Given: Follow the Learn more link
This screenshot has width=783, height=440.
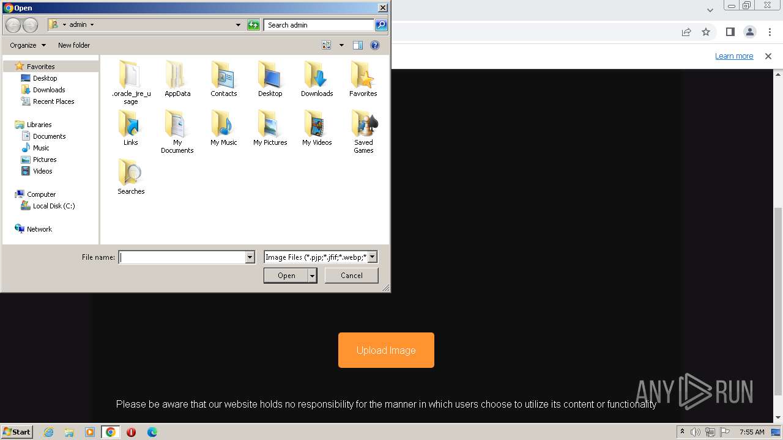Looking at the screenshot, I should (734, 56).
